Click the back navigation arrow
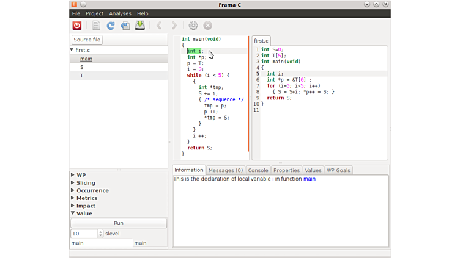 pyautogui.click(x=159, y=26)
